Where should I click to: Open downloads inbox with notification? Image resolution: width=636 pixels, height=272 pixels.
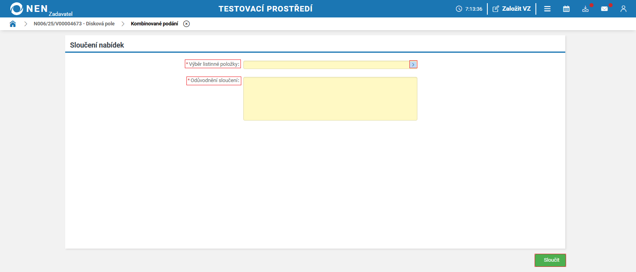click(586, 9)
